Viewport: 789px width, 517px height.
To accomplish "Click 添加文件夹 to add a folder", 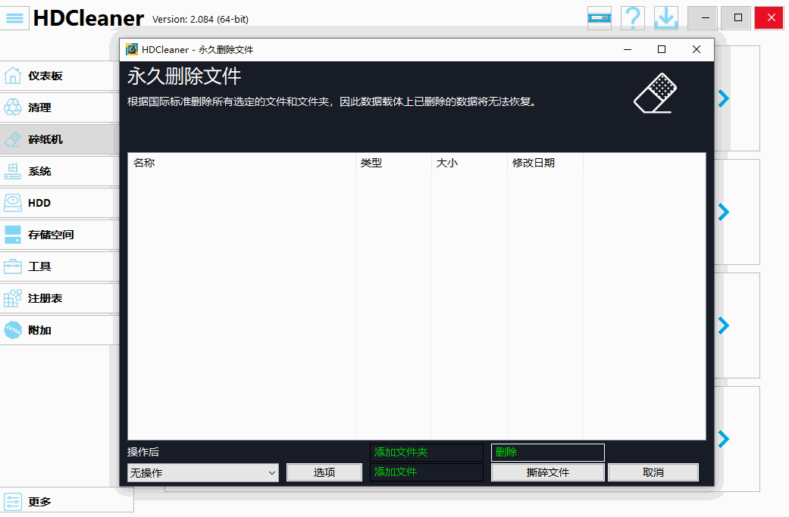I will point(427,452).
